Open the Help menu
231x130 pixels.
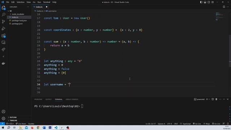point(55,2)
